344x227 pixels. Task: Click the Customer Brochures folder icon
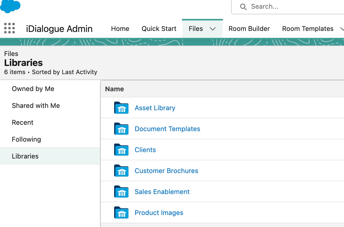coord(121,171)
